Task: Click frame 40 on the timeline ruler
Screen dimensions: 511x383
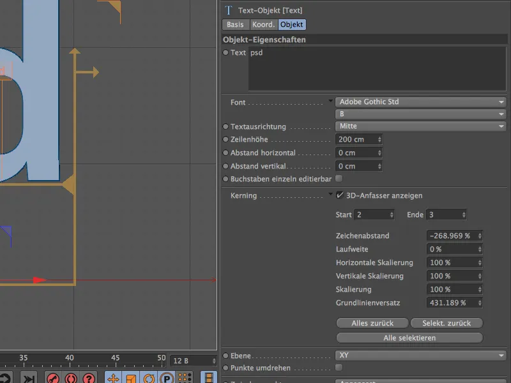Action: pyautogui.click(x=70, y=357)
